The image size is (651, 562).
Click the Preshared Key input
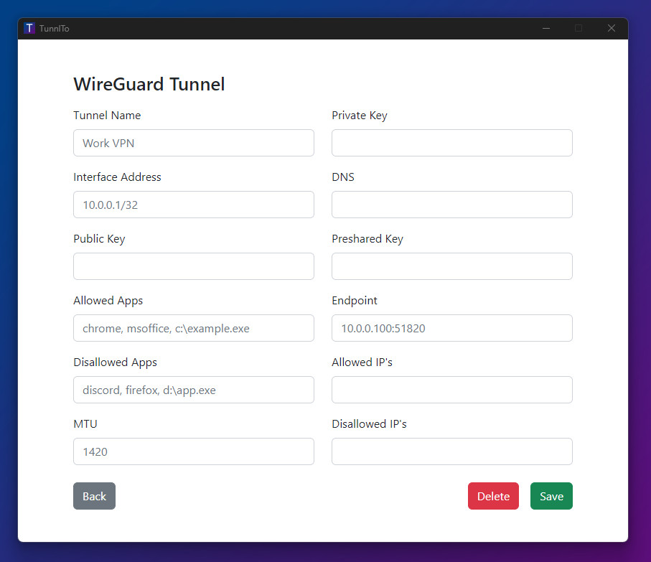[452, 266]
